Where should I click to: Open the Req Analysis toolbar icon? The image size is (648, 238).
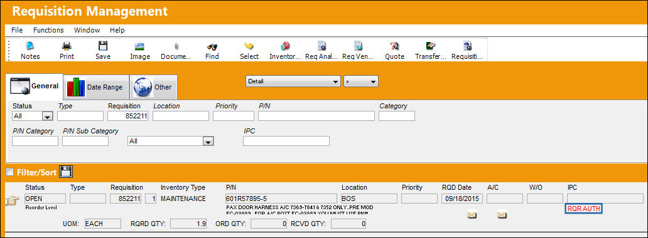click(x=321, y=51)
